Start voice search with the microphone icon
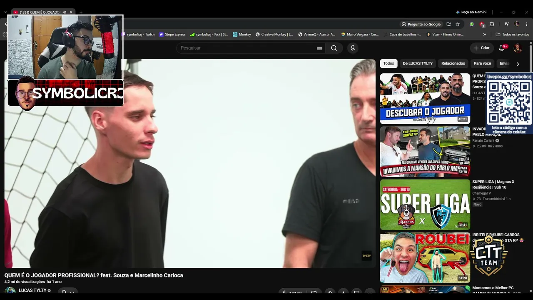The height and width of the screenshot is (300, 533). pyautogui.click(x=353, y=48)
